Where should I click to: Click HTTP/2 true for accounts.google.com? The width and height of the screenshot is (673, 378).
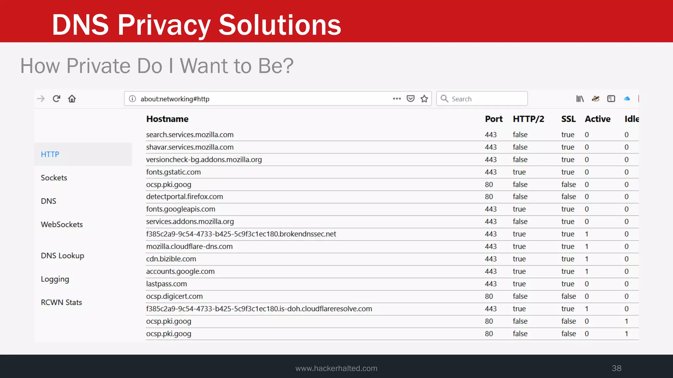click(519, 271)
